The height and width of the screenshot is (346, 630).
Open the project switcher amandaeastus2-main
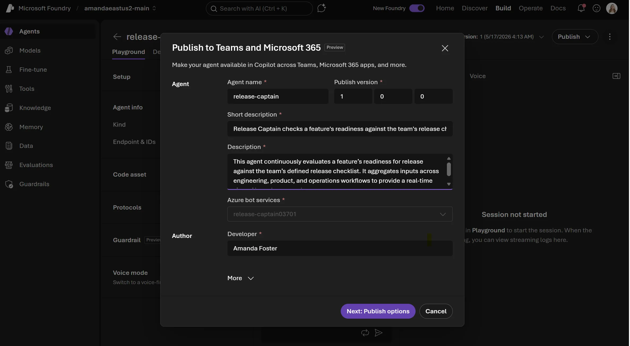click(120, 8)
